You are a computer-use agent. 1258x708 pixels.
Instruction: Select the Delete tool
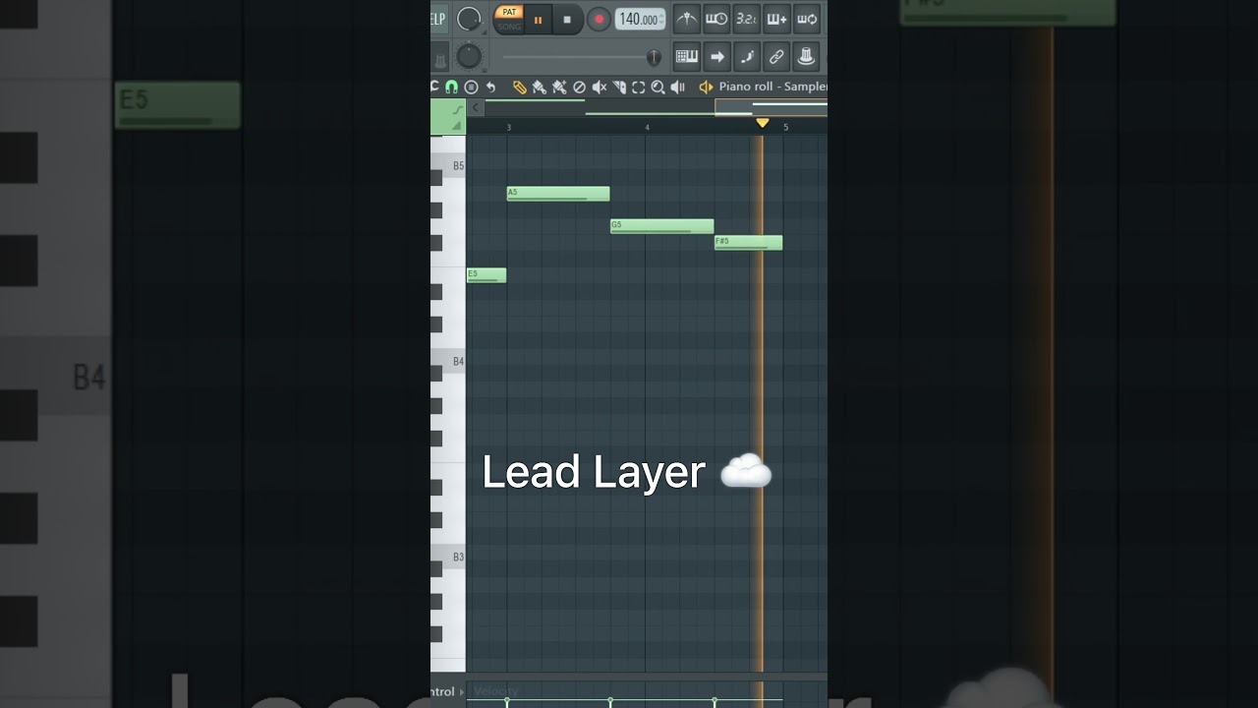coord(579,87)
